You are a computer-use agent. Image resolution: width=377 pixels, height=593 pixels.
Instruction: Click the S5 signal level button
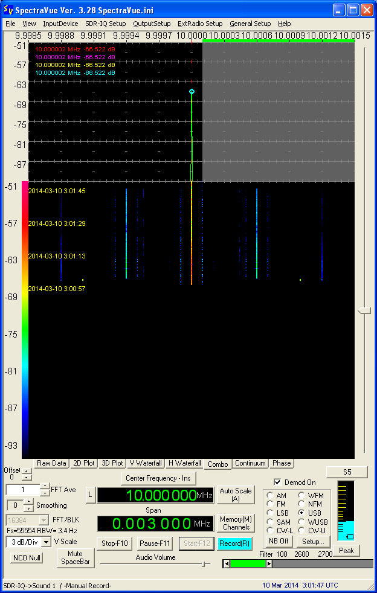(347, 472)
